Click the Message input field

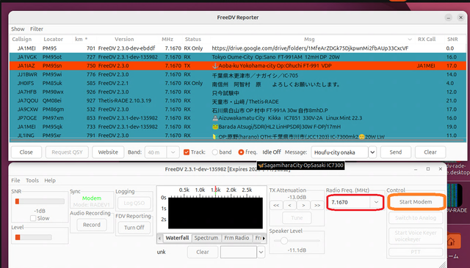pos(339,152)
